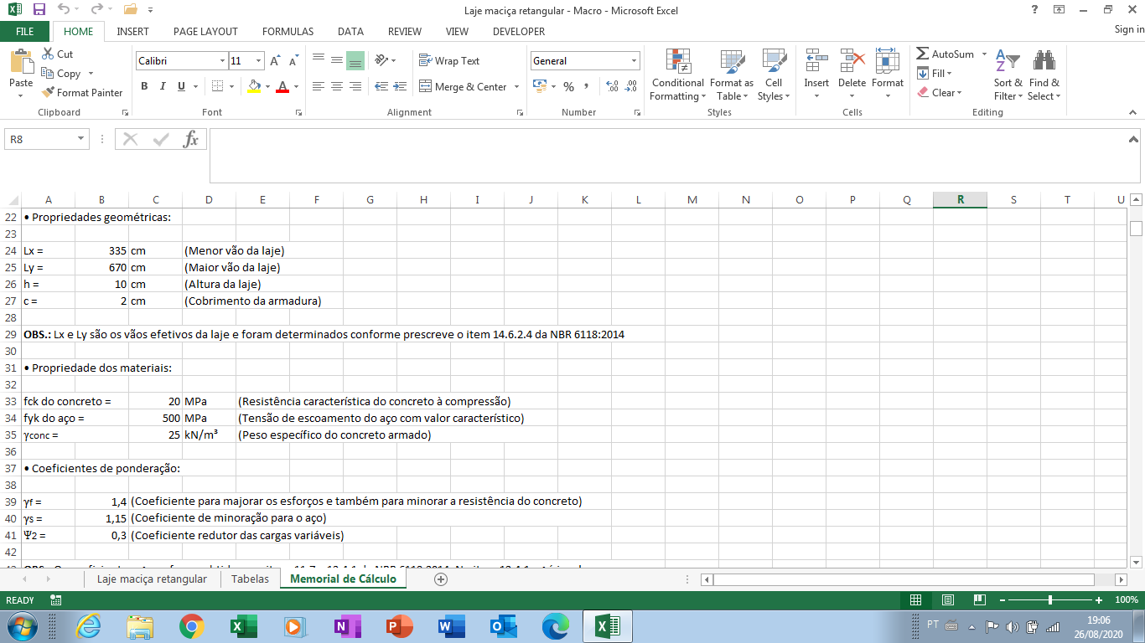Open the Copy dropdown arrow
This screenshot has height=643, width=1145.
91,74
